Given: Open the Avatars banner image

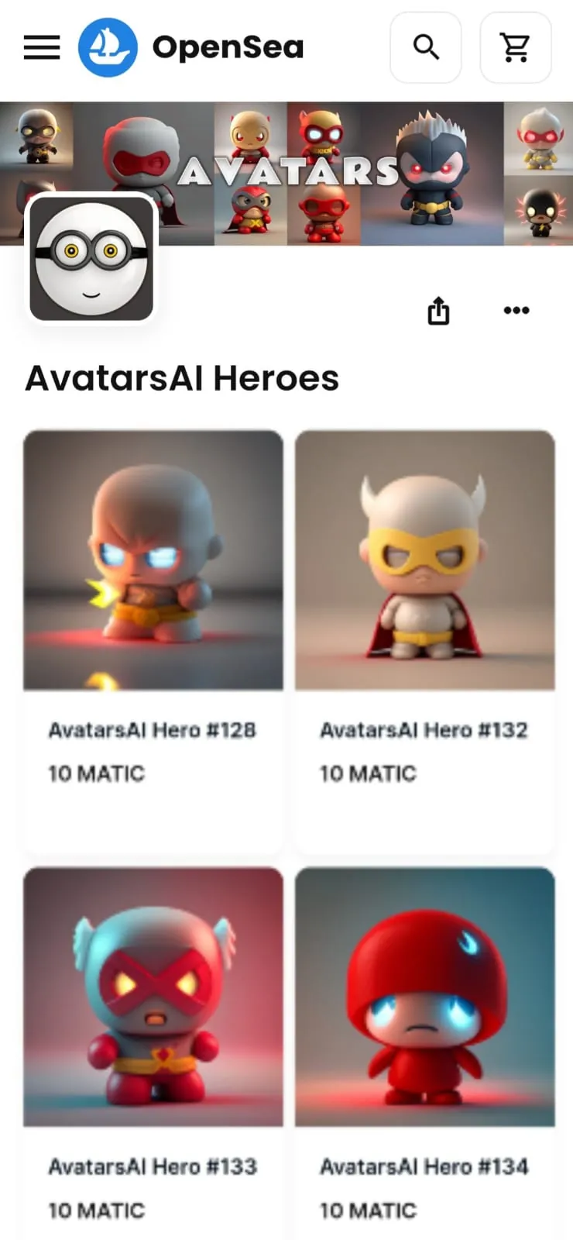Looking at the screenshot, I should pyautogui.click(x=286, y=174).
